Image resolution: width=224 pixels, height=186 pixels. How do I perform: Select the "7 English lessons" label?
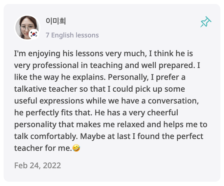72,35
